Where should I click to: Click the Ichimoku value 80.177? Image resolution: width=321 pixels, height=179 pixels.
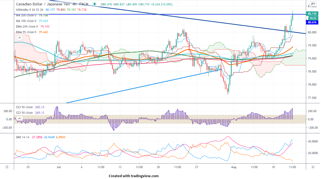coord(50,10)
